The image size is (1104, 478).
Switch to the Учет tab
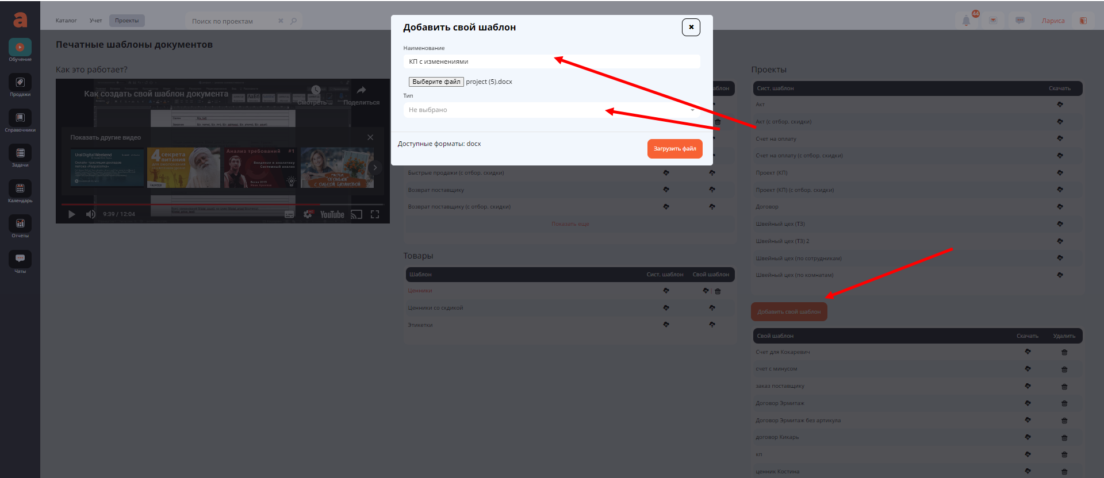tap(95, 21)
